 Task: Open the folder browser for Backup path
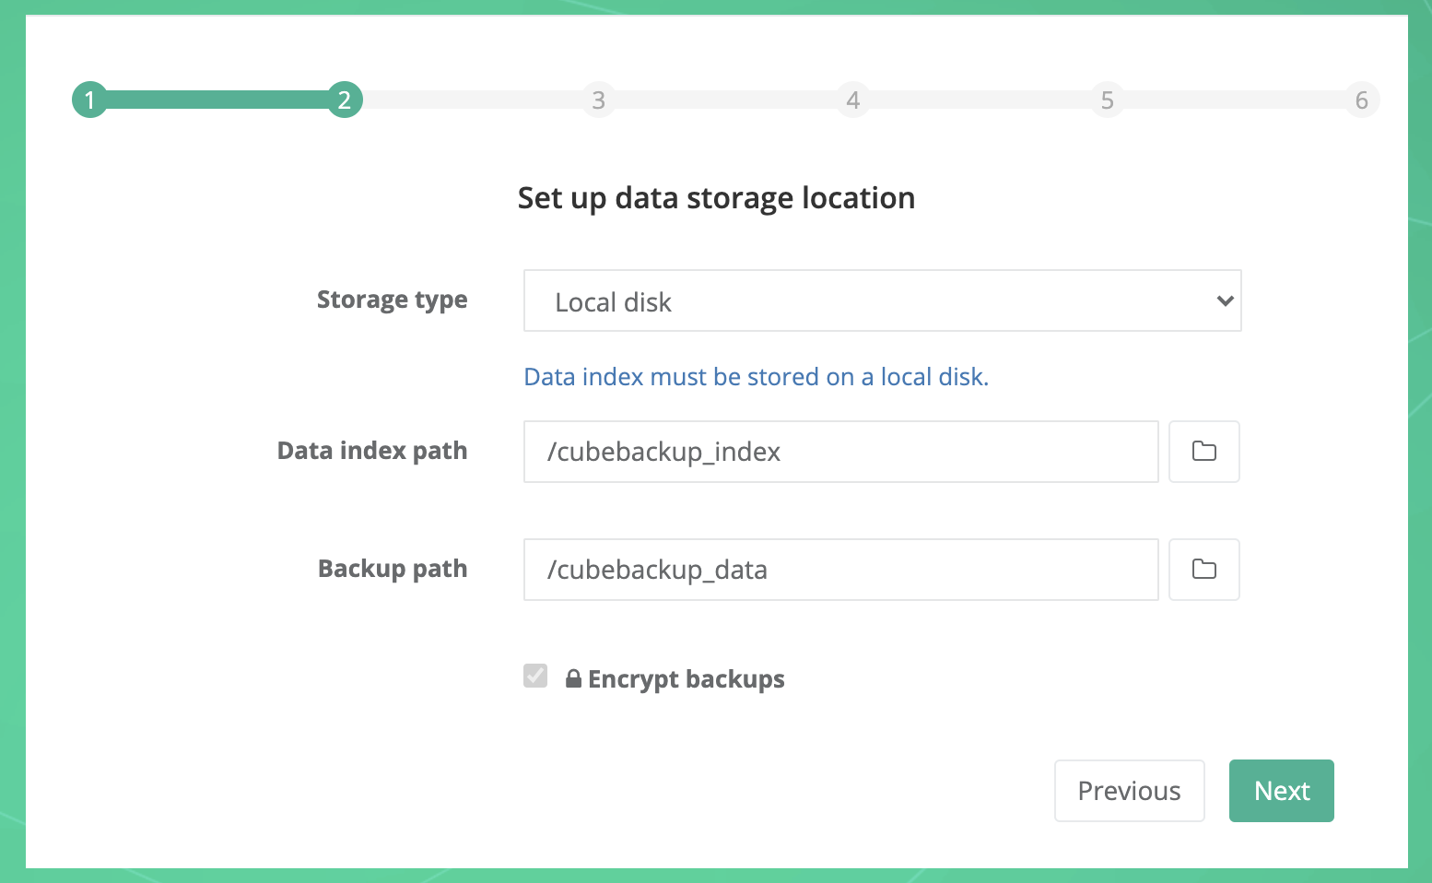pos(1203,570)
